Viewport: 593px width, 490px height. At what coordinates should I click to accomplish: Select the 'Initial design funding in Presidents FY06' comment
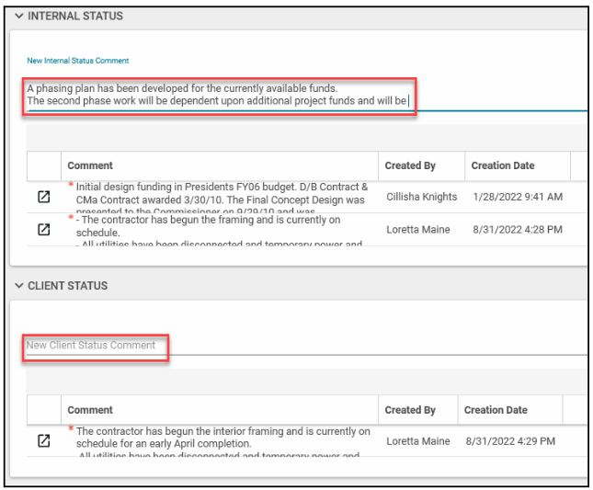click(x=222, y=198)
